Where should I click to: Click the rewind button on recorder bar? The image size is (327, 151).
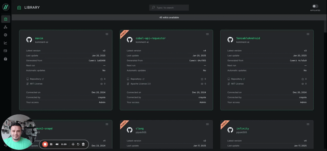click(57, 144)
